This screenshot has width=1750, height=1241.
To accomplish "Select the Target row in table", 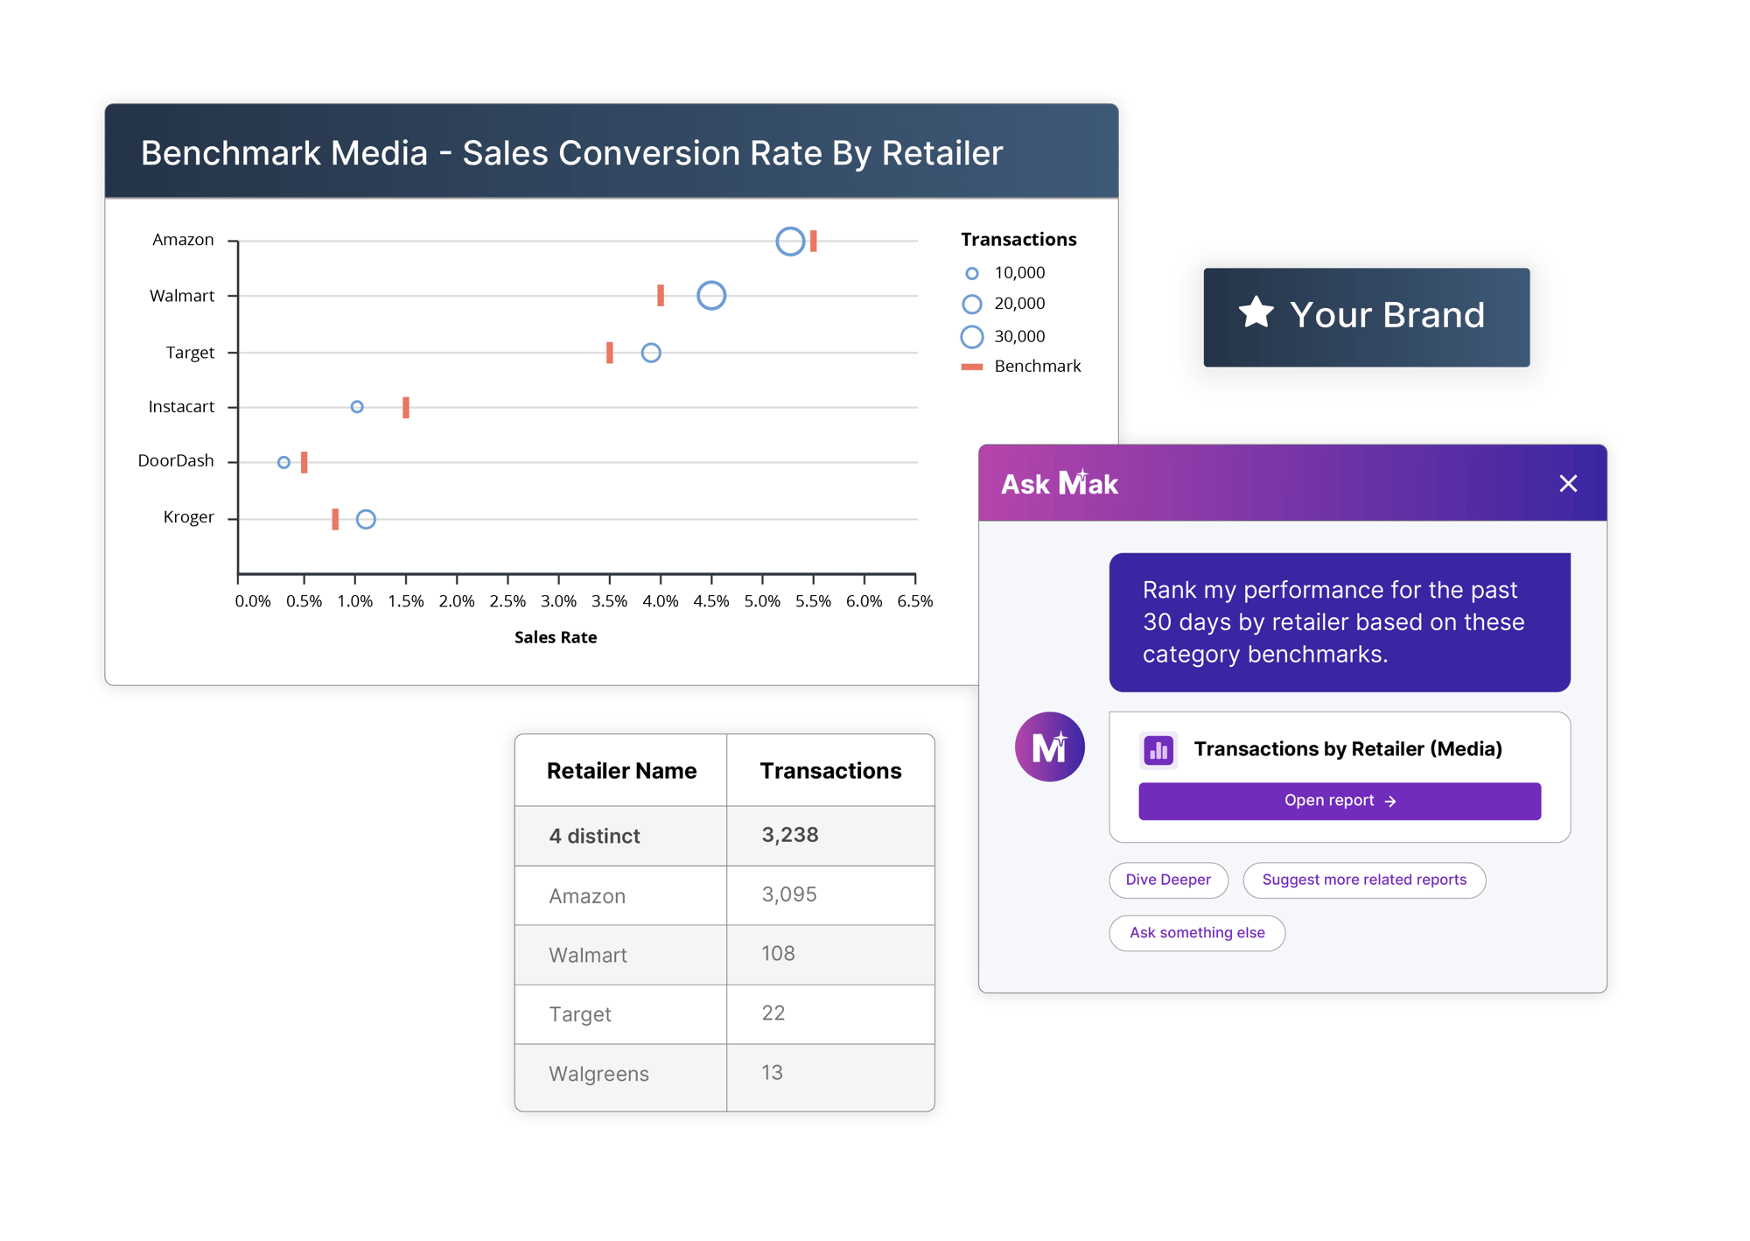I will click(x=724, y=1014).
